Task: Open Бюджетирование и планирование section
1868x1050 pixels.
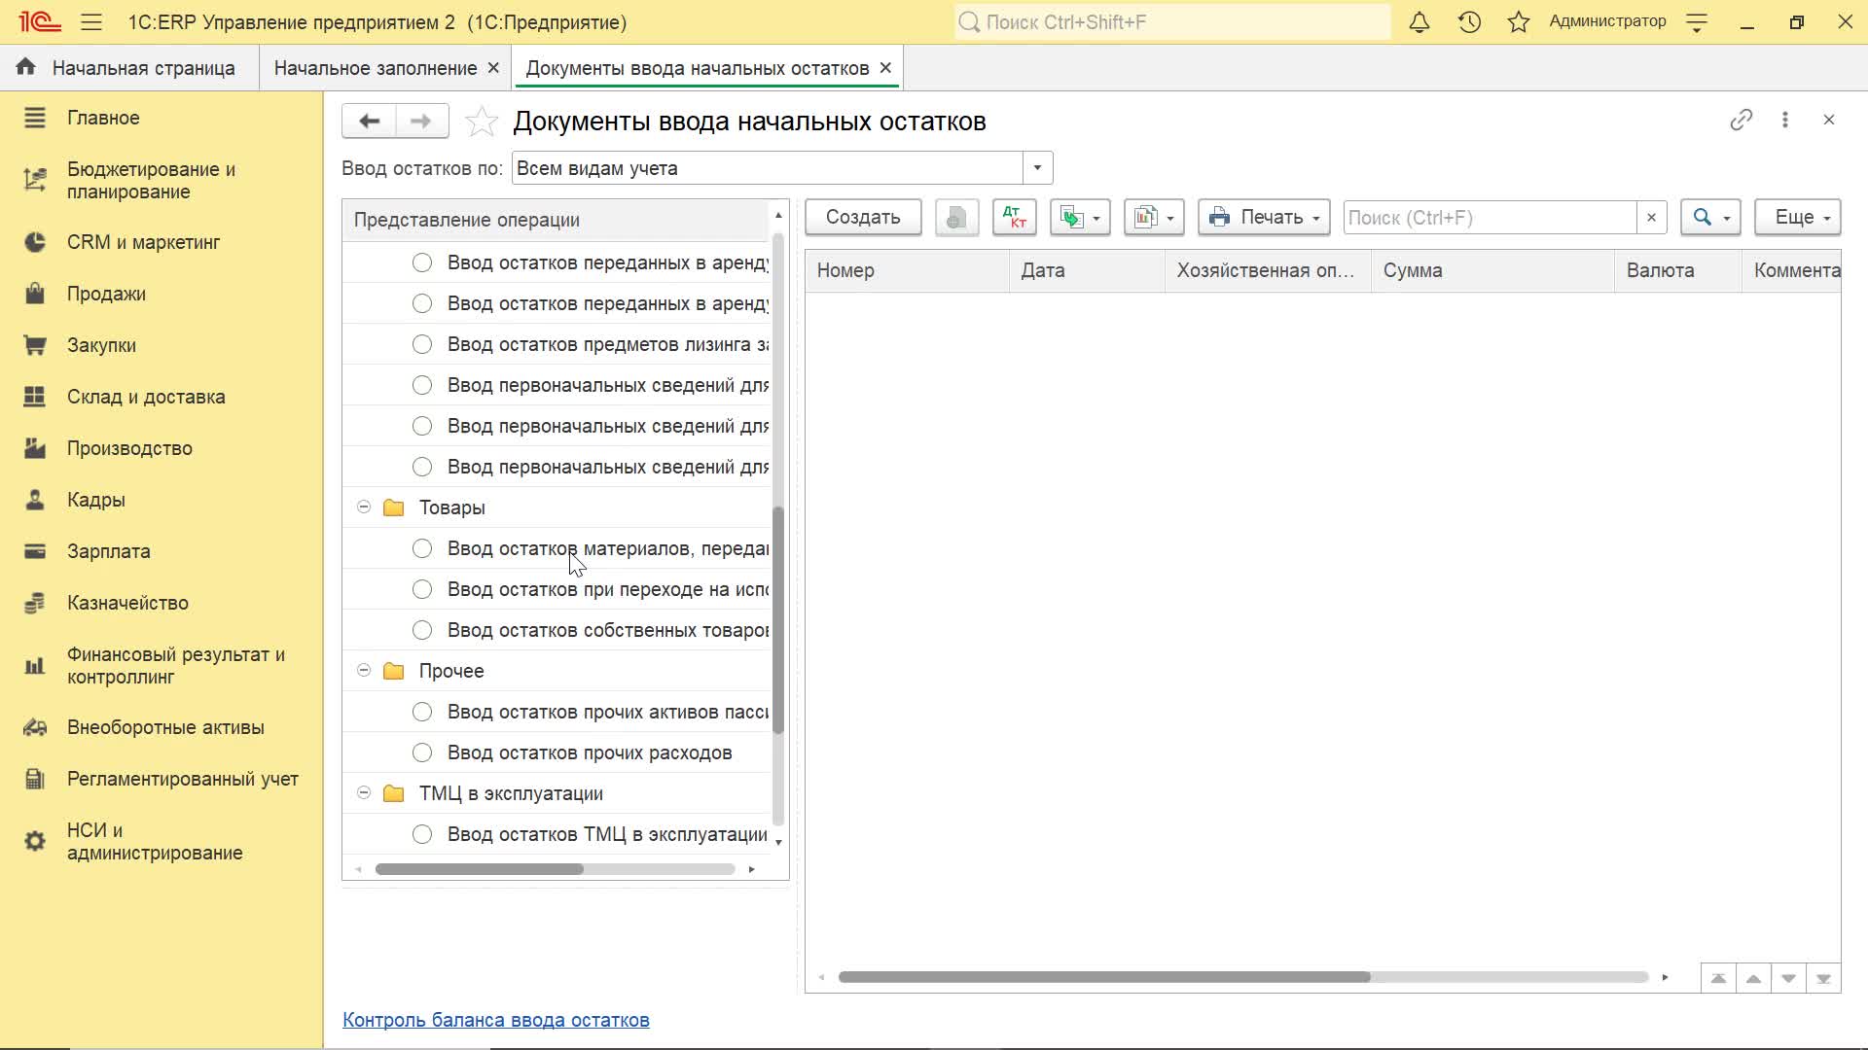Action: pyautogui.click(x=151, y=180)
